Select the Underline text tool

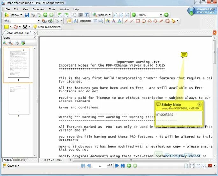119,21
